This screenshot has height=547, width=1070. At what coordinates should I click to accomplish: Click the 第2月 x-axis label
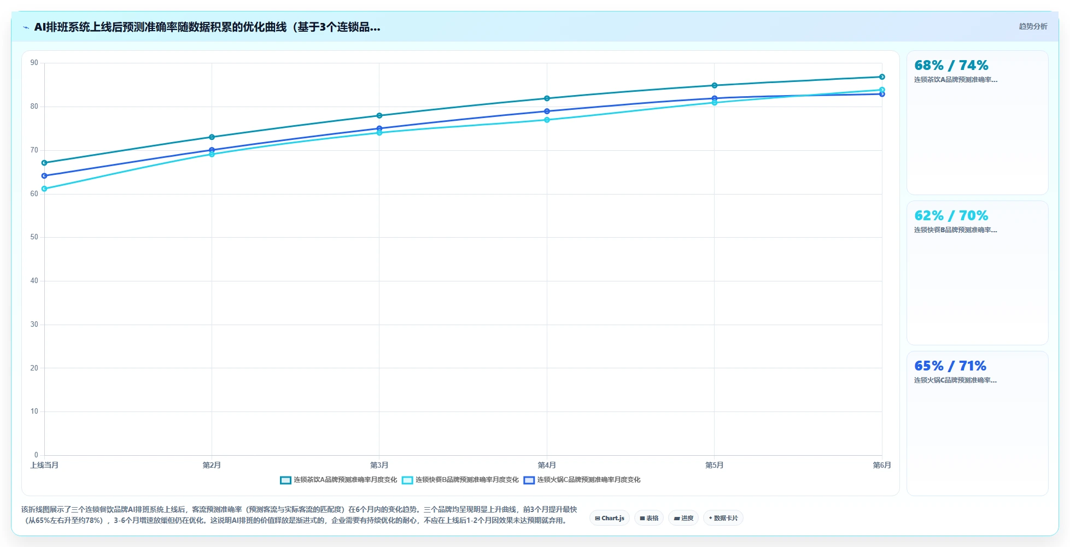click(x=212, y=466)
